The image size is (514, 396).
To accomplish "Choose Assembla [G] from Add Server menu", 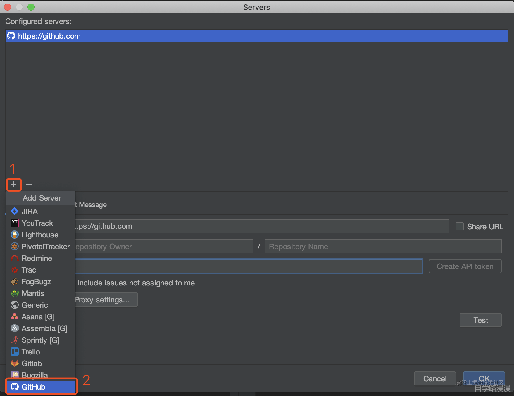I will 41,328.
